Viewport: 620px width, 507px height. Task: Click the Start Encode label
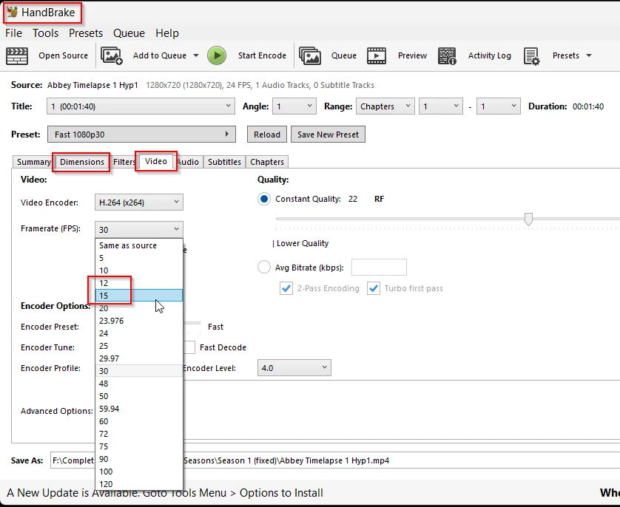coord(262,55)
